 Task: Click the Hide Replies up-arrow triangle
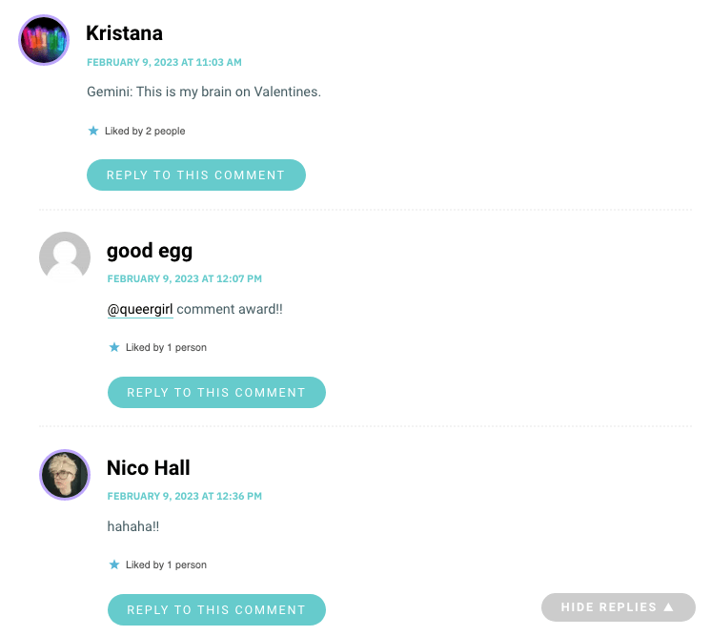[668, 606]
